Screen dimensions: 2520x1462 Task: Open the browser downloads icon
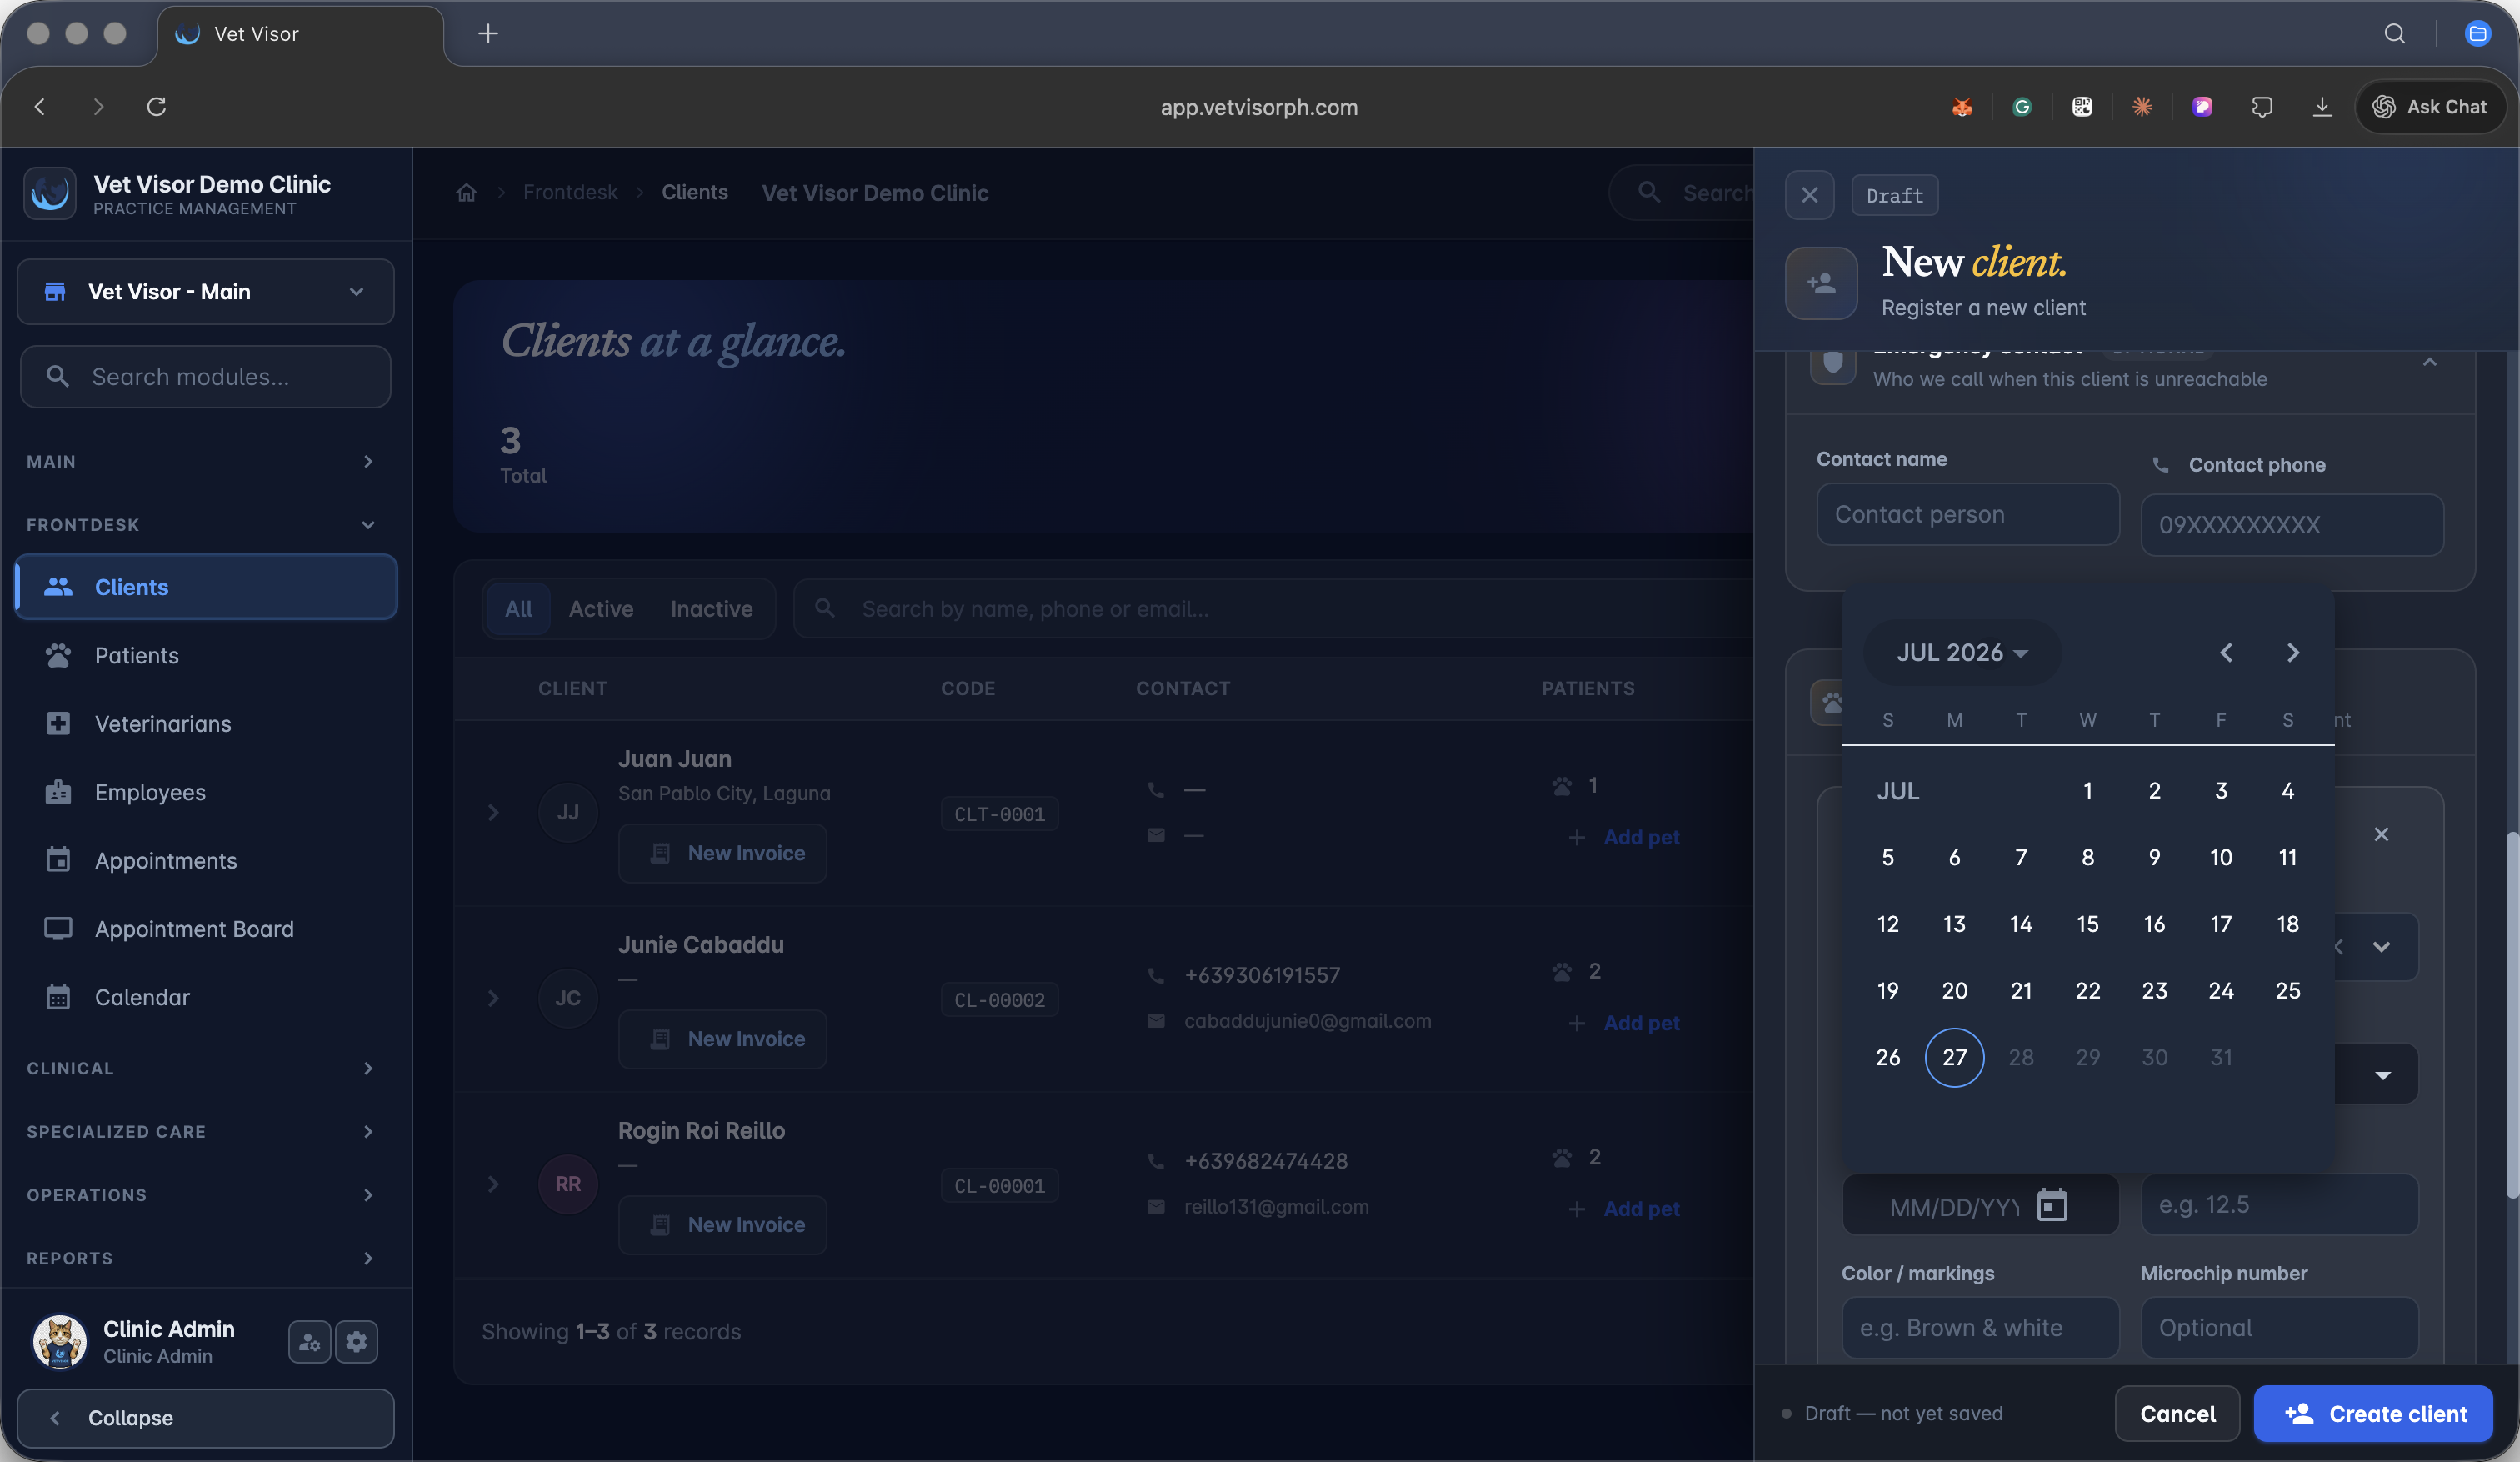click(x=2322, y=106)
